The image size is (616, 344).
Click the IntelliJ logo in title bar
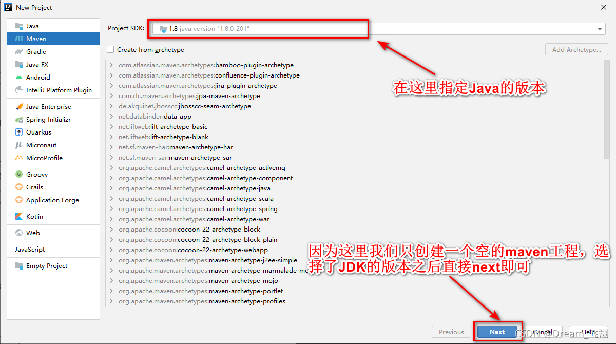(x=7, y=7)
